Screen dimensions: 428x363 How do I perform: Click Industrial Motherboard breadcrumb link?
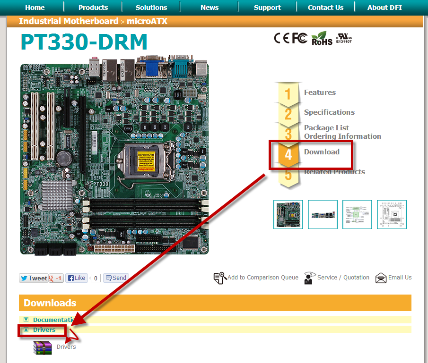pyautogui.click(x=69, y=21)
